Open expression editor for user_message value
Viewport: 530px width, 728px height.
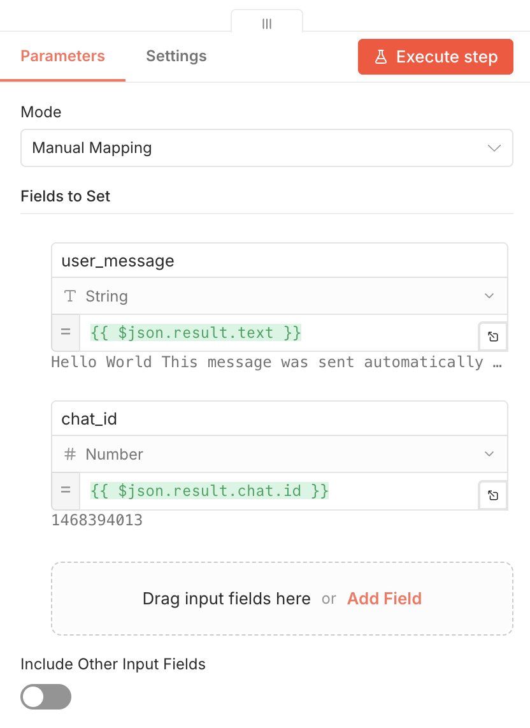coord(493,337)
